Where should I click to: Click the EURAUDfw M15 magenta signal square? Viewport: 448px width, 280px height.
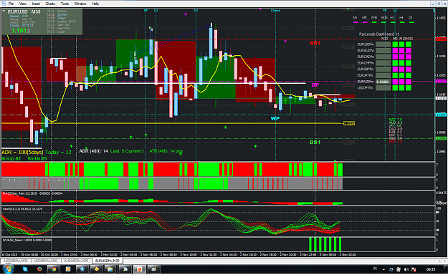coord(401,51)
